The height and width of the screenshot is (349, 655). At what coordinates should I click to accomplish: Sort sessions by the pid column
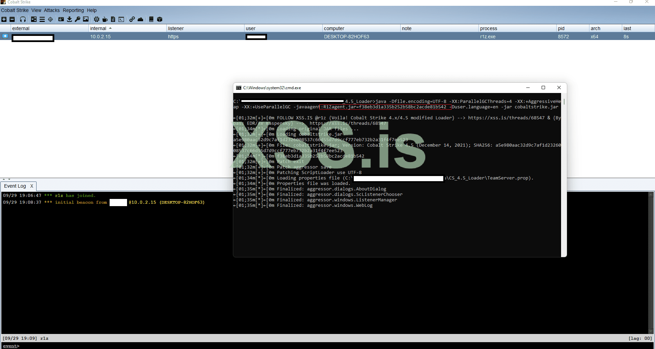pos(573,28)
